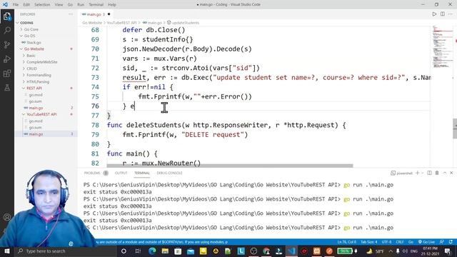Split the editor to the right
The height and width of the screenshot is (257, 457).
[443, 14]
